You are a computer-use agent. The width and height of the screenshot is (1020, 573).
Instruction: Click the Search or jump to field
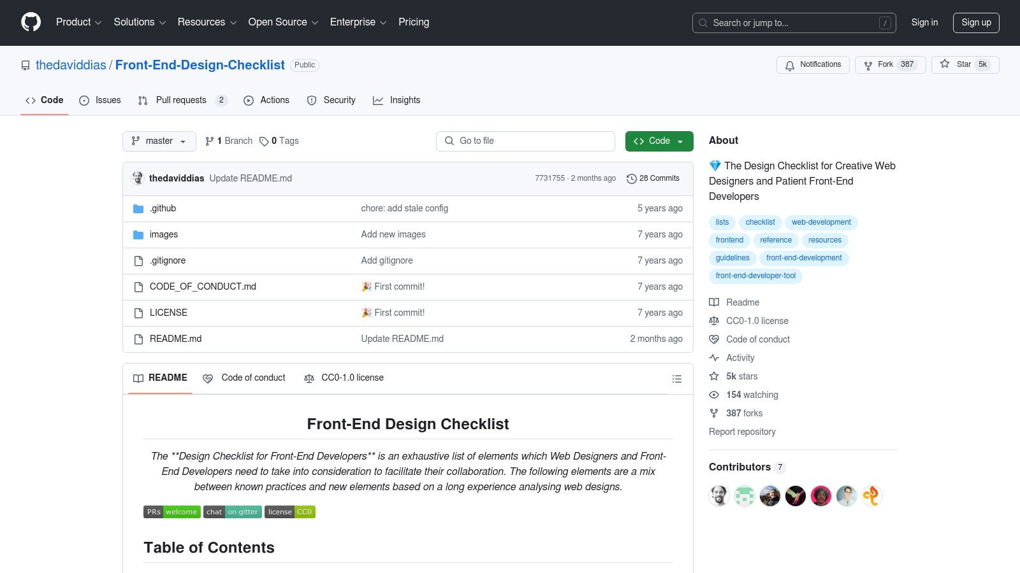pyautogui.click(x=794, y=23)
